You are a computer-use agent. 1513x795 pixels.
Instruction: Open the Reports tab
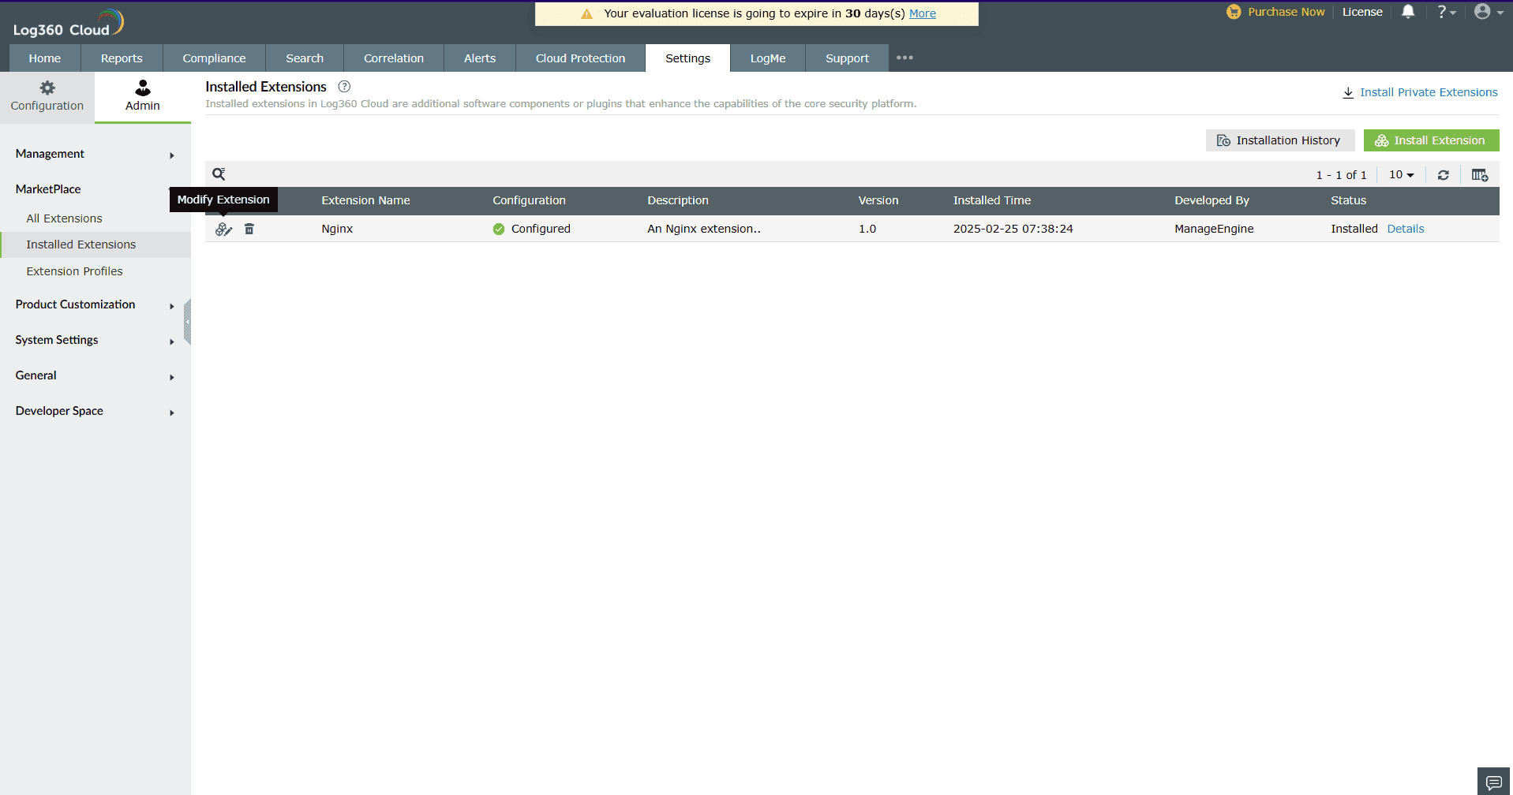coord(122,58)
